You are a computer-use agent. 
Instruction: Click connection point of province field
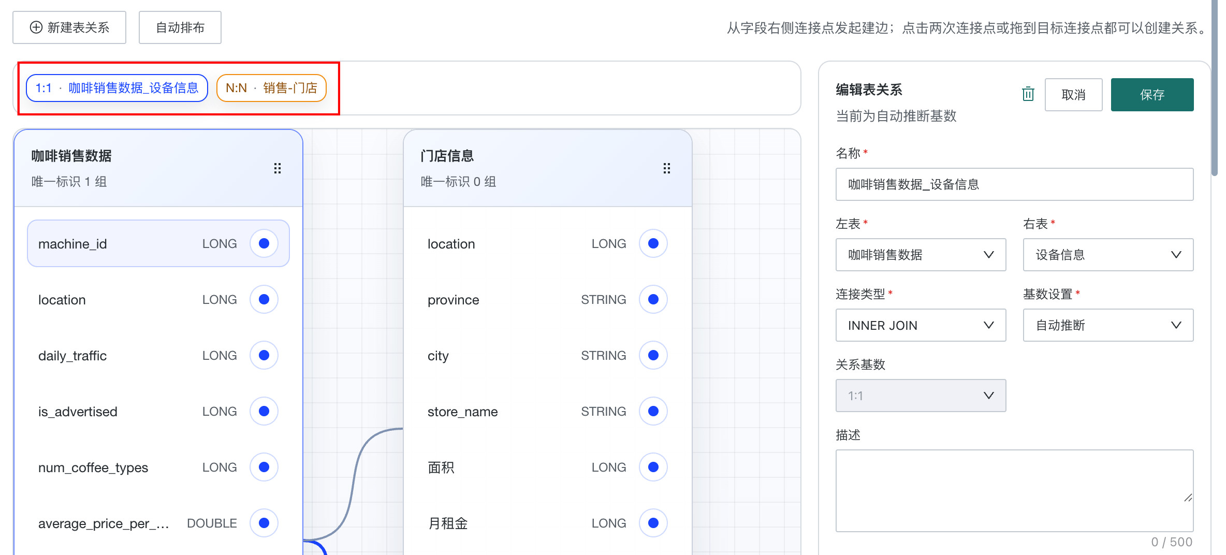pyautogui.click(x=653, y=299)
